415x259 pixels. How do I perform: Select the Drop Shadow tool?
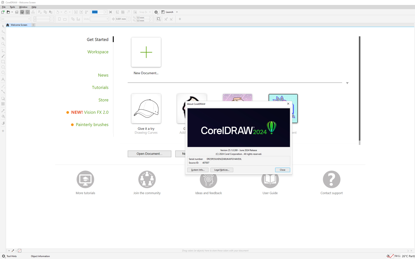point(3,98)
